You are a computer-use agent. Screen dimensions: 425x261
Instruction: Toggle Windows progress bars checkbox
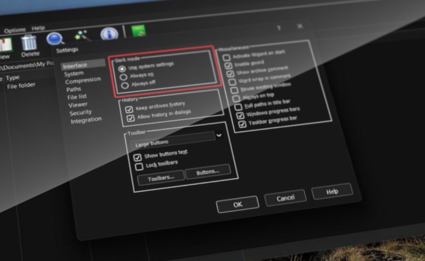pyautogui.click(x=240, y=116)
